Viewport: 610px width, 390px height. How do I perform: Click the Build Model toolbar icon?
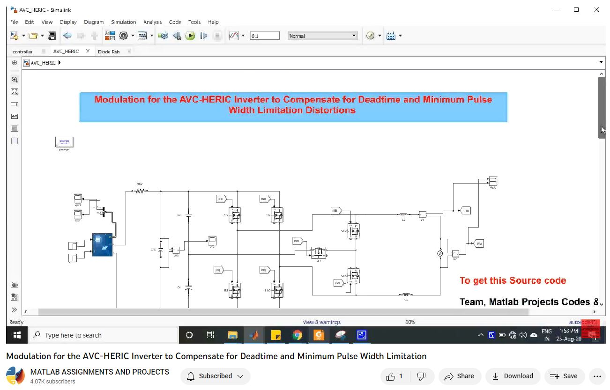tap(391, 36)
